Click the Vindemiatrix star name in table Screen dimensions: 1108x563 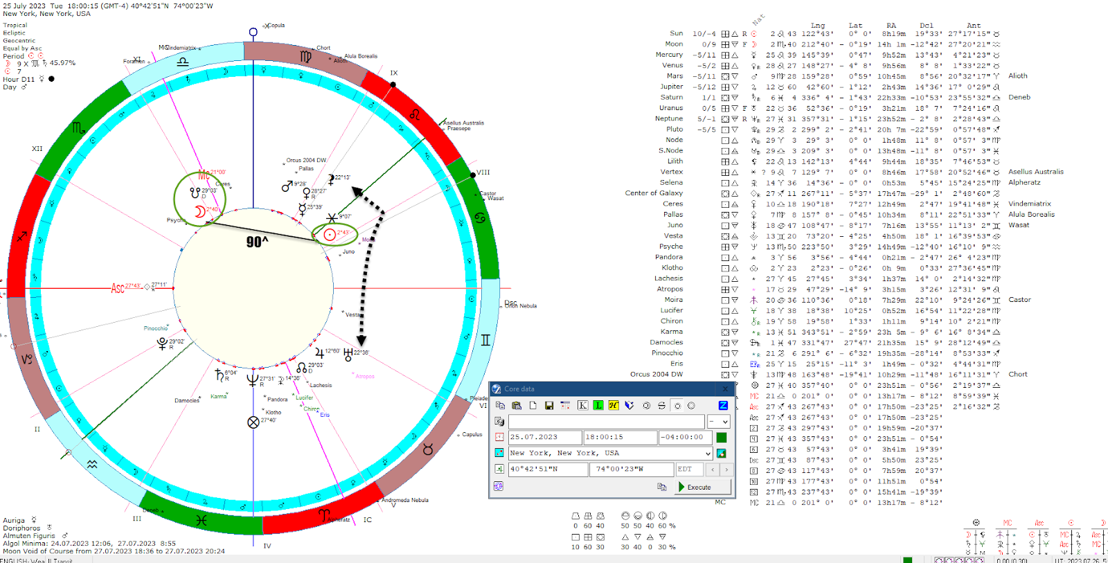pyautogui.click(x=1030, y=204)
